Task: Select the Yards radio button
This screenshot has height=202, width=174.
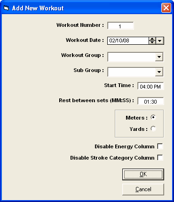Action: 153,129
